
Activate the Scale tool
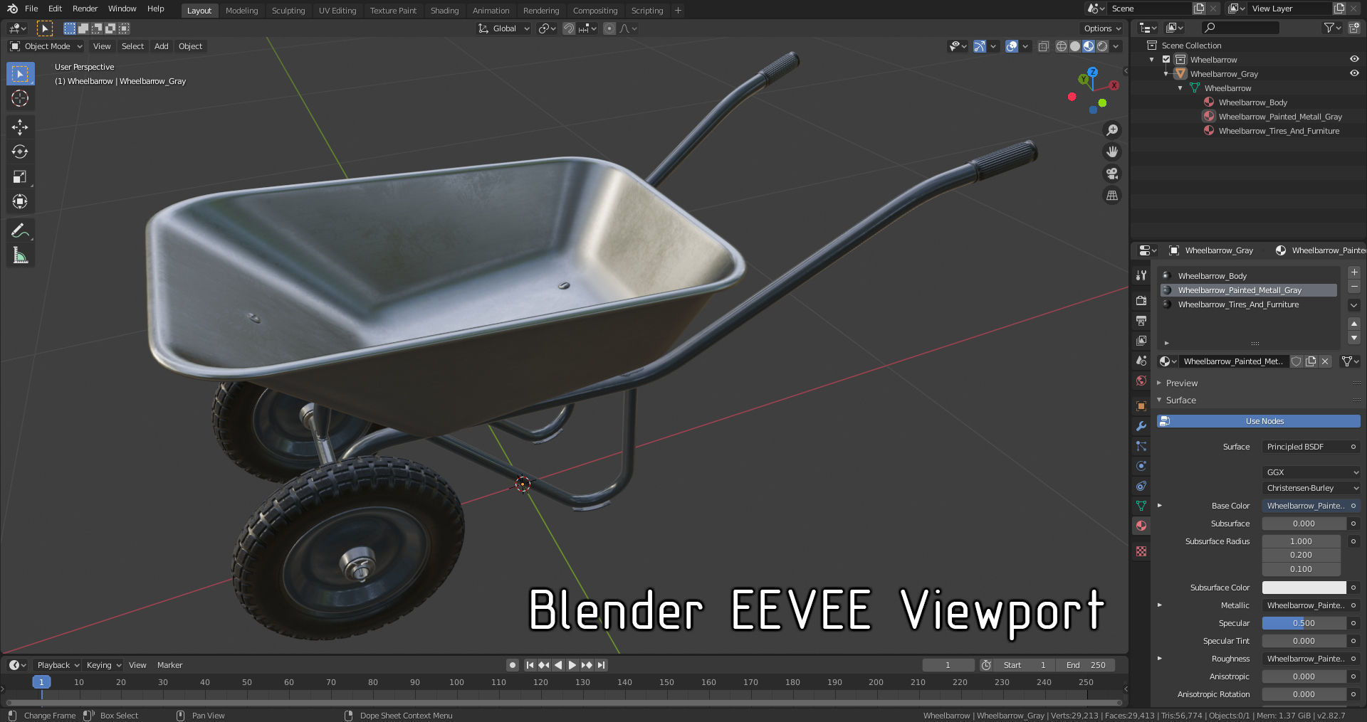click(x=20, y=176)
